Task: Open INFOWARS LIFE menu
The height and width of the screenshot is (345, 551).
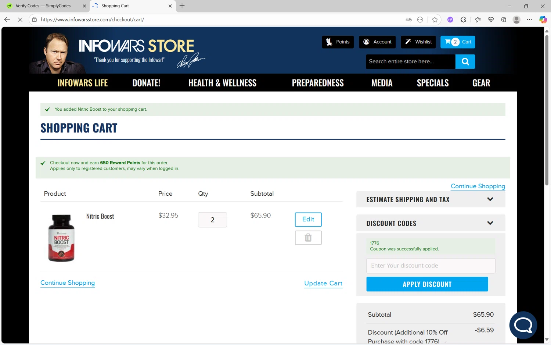Action: 83,83
